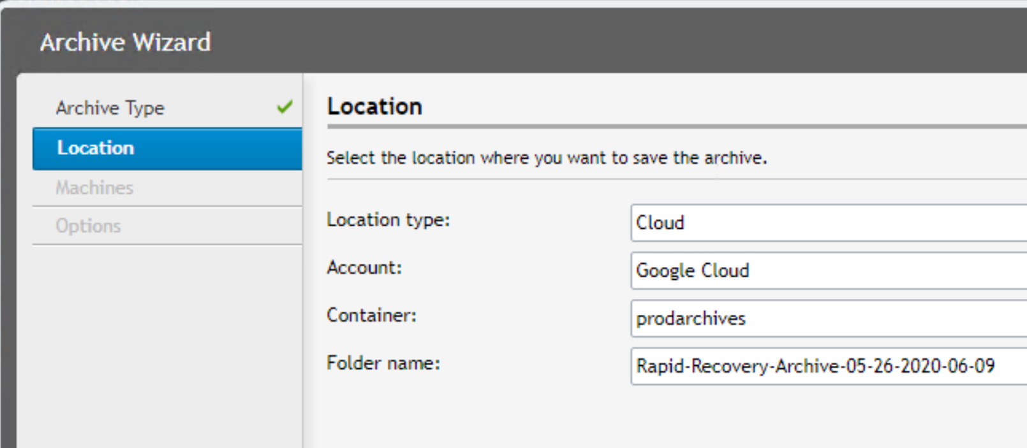Click the 'Container:' label
The width and height of the screenshot is (1027, 448).
[x=371, y=315]
